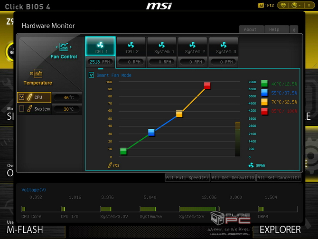Click the fan icon on CPU 1 tab
Screen dimensions: 318x239
click(100, 45)
